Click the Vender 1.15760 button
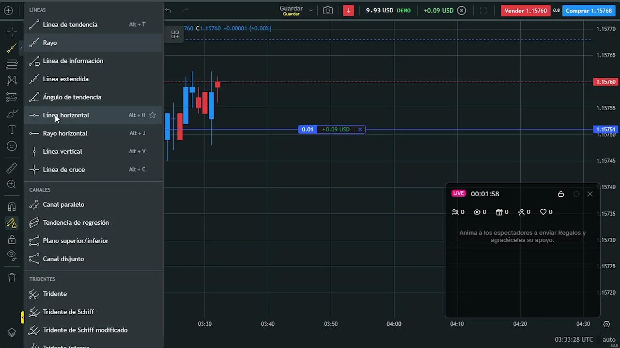This screenshot has height=348, width=620. [526, 11]
